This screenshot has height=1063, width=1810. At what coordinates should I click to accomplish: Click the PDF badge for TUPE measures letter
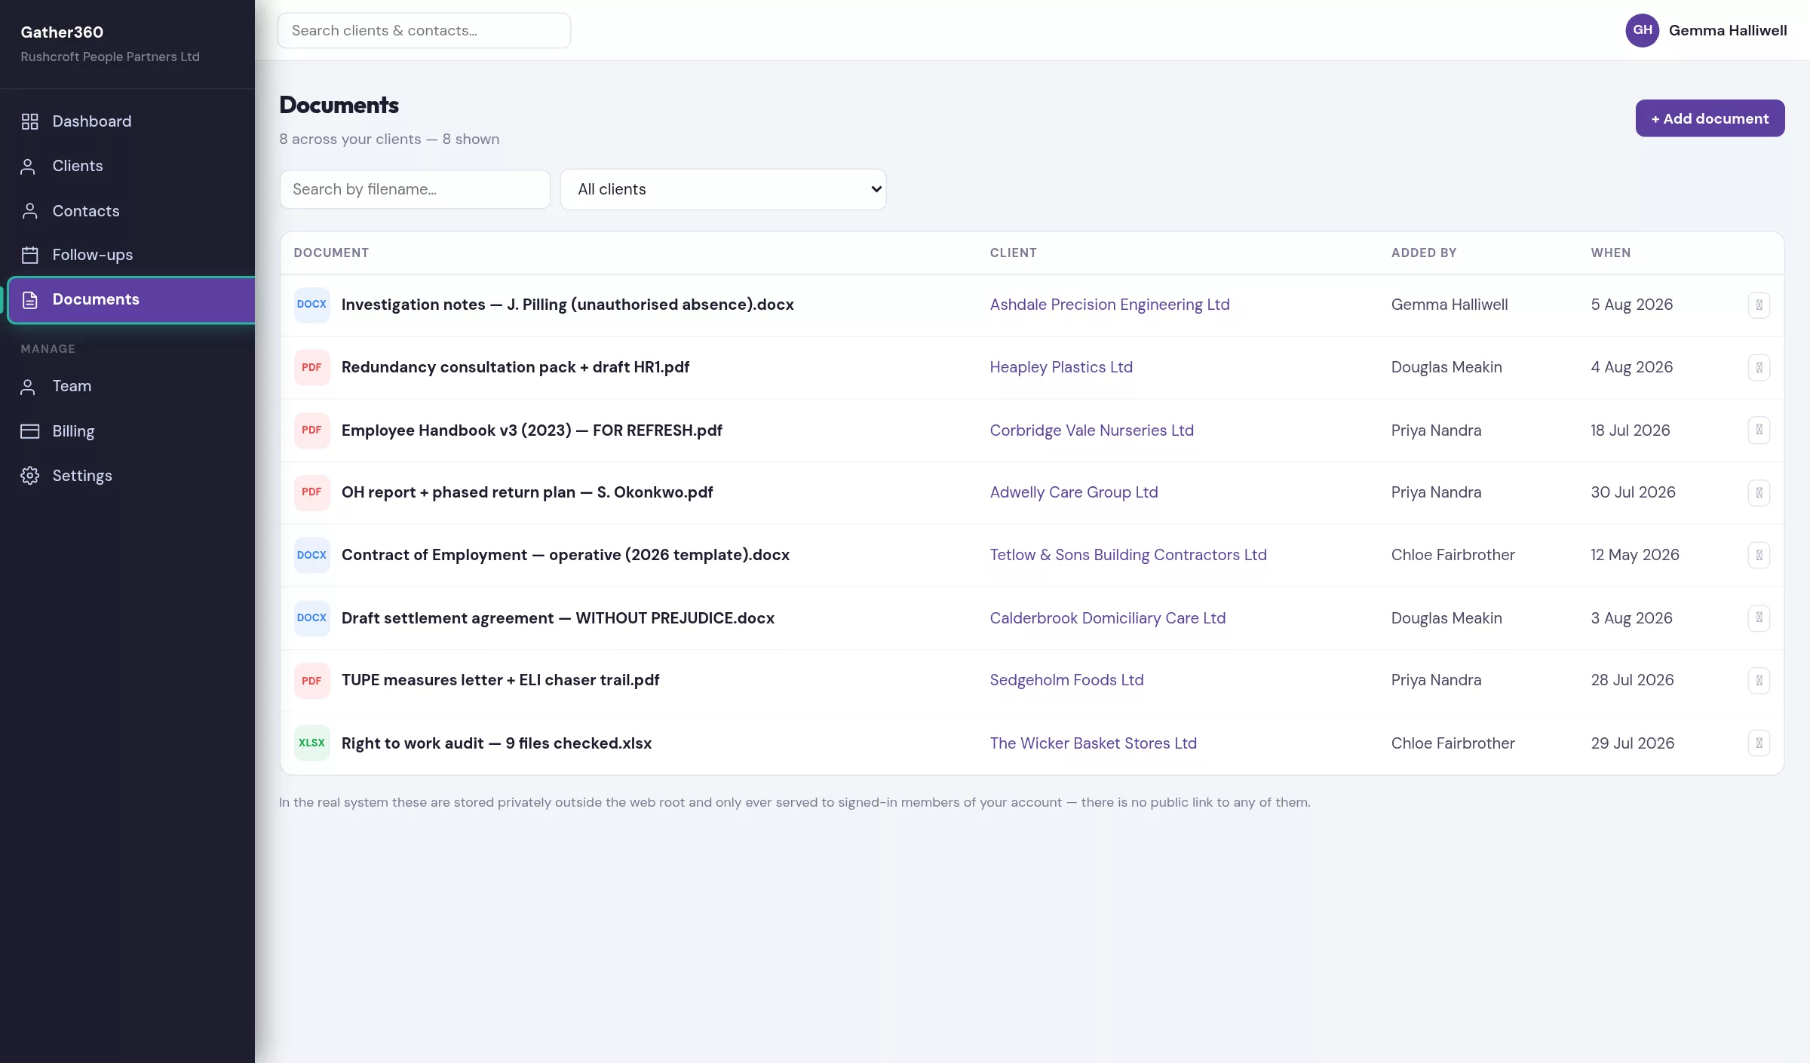coord(311,680)
